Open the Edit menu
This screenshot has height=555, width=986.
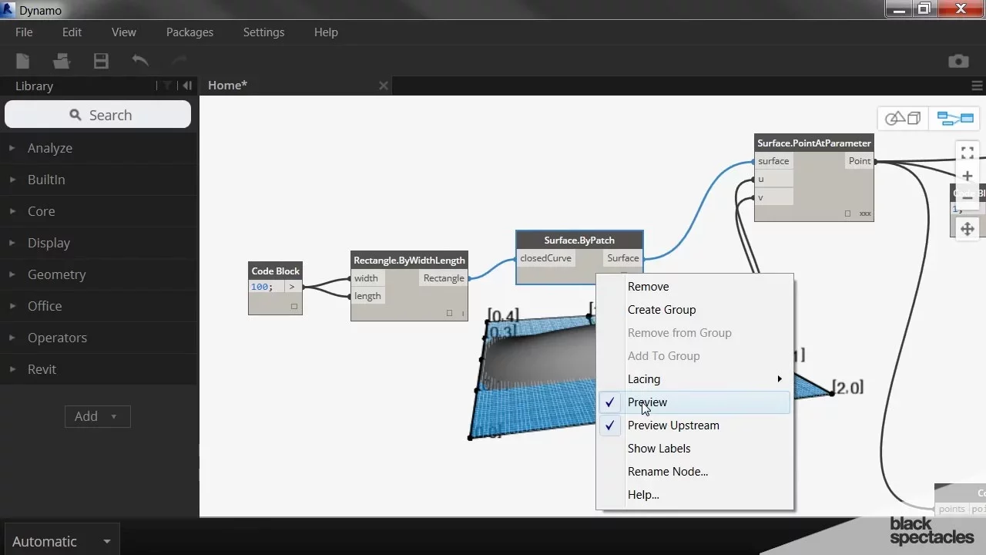[x=72, y=32]
